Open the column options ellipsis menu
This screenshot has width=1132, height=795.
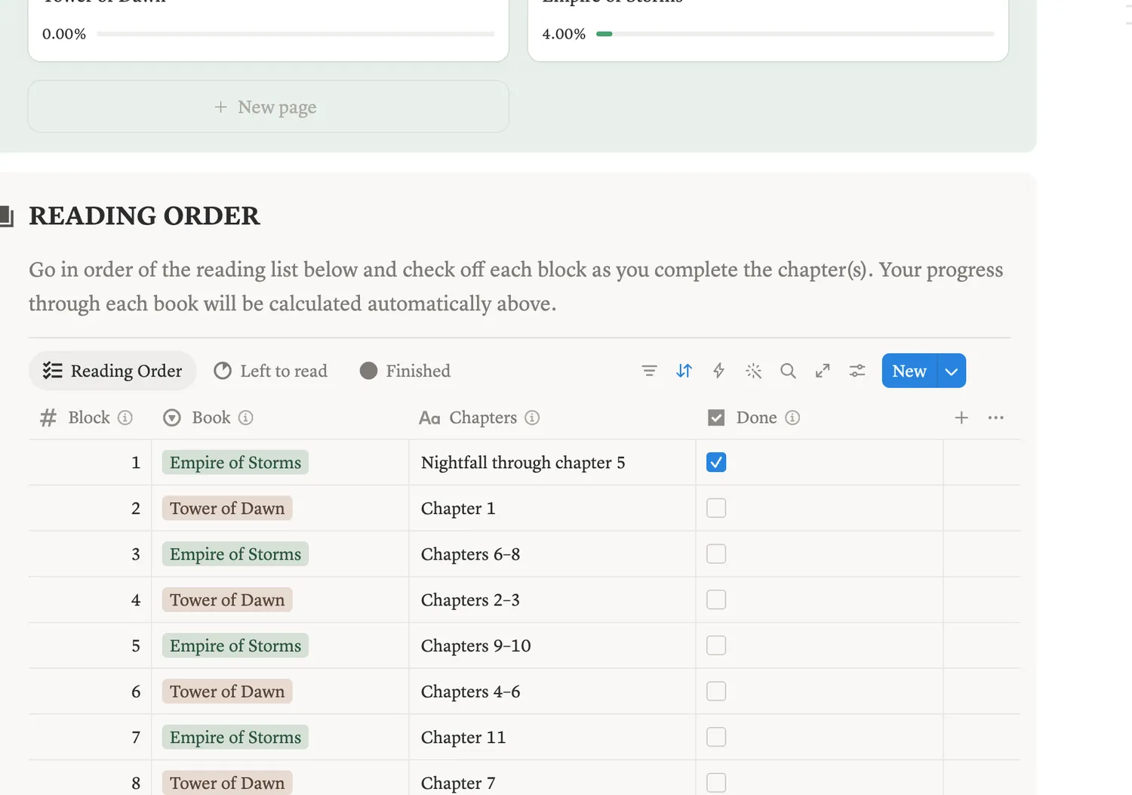[x=995, y=418]
